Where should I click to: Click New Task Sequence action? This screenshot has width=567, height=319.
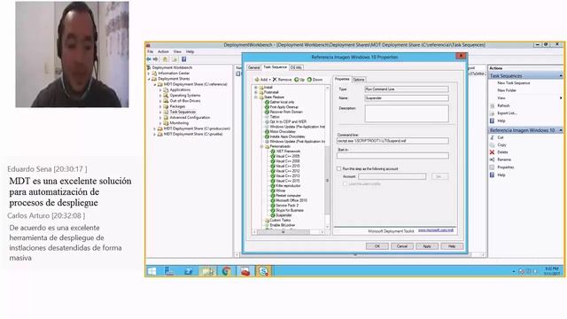click(x=514, y=83)
